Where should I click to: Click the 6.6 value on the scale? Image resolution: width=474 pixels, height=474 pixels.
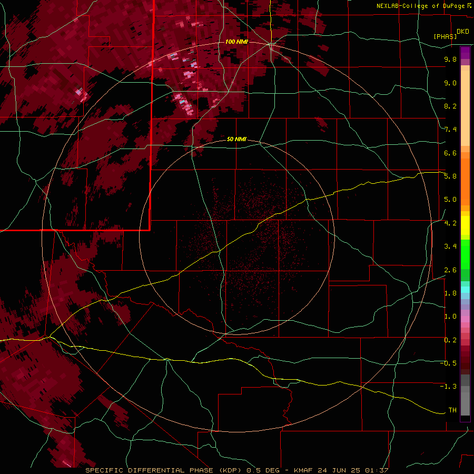click(x=450, y=153)
